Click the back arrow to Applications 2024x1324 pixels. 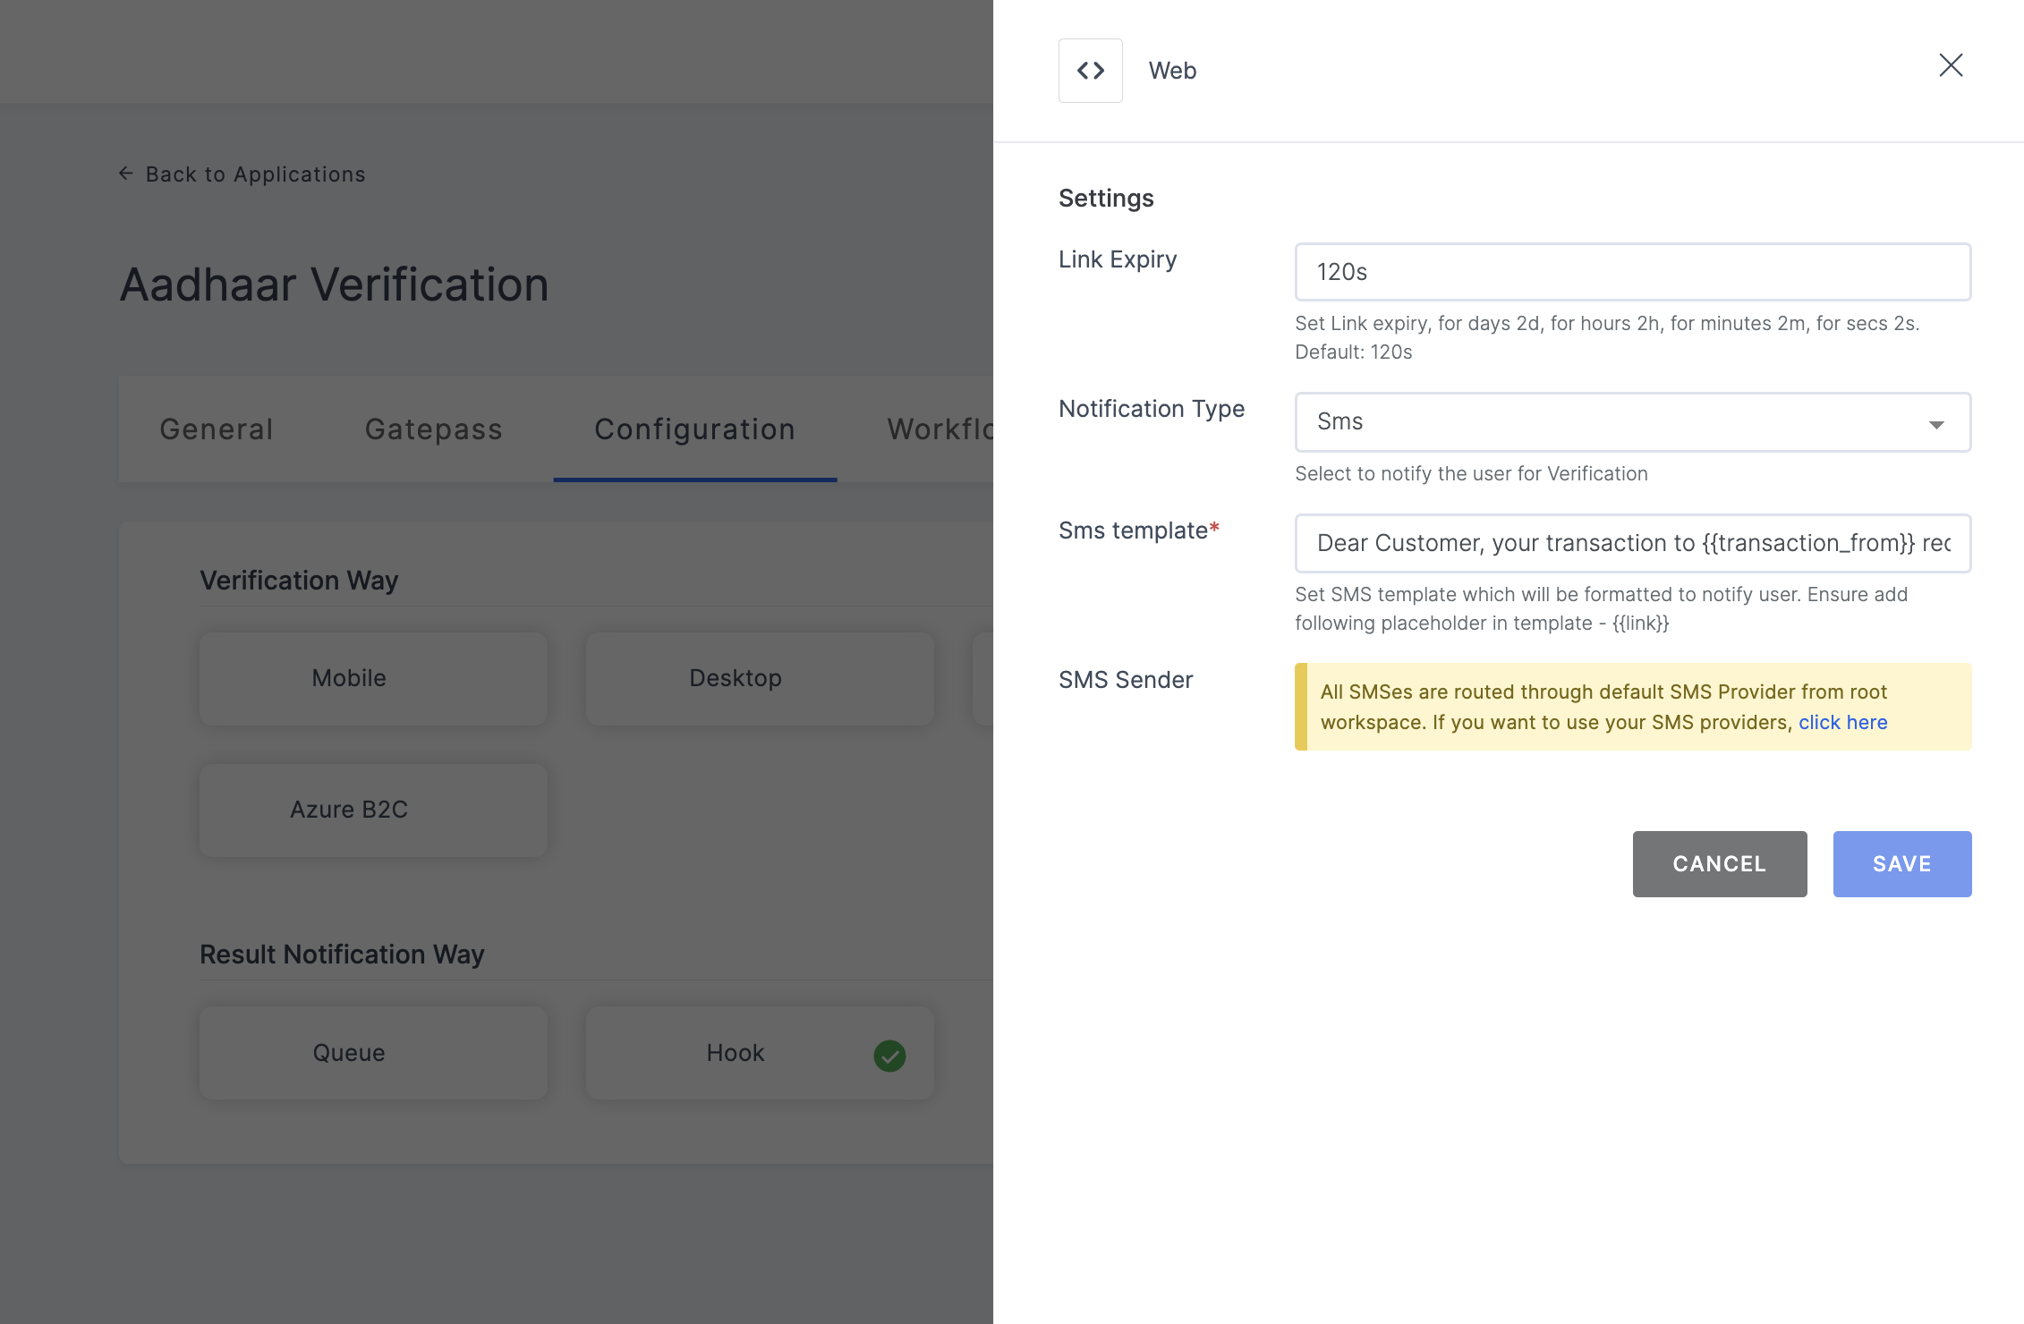[x=126, y=174]
